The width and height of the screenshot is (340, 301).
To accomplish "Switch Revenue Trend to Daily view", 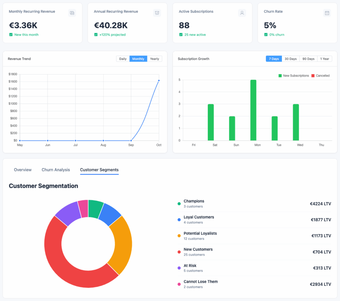I will tap(123, 59).
